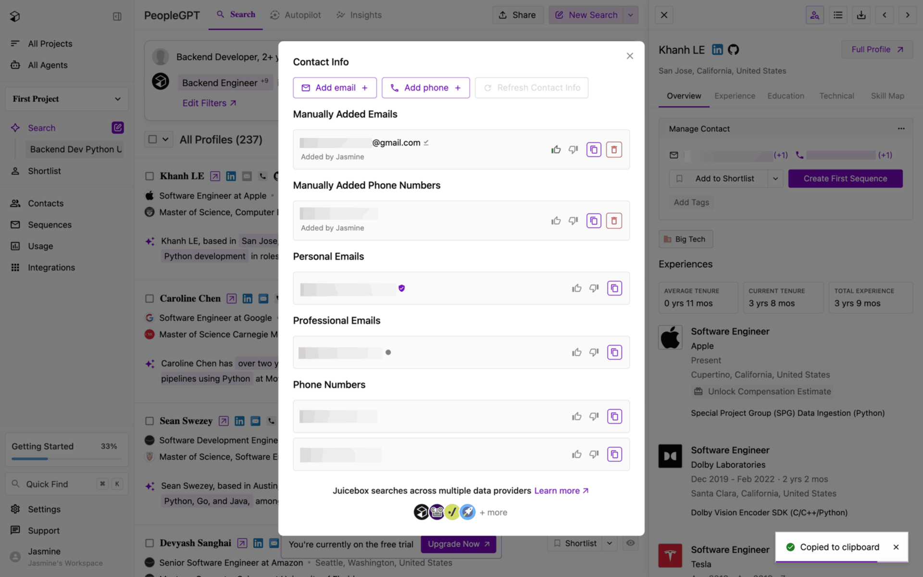This screenshot has width=923, height=577.
Task: Check the Khanh LE profile checkbox
Action: pyautogui.click(x=150, y=176)
